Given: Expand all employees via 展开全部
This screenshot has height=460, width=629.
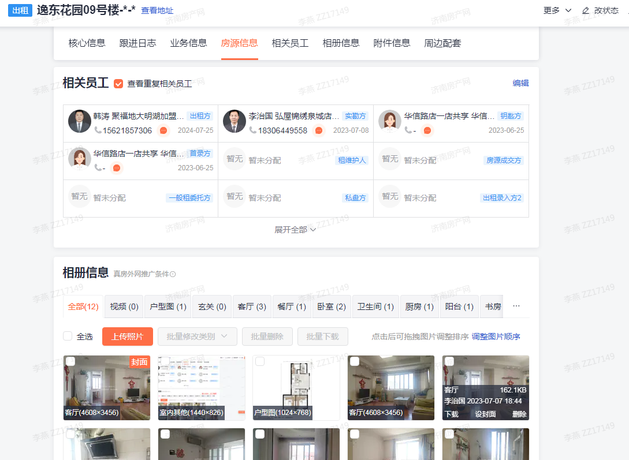Looking at the screenshot, I should 295,230.
